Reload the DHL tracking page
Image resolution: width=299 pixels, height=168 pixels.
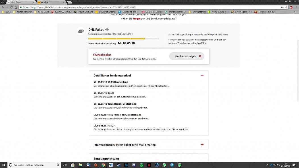coord(11,7)
